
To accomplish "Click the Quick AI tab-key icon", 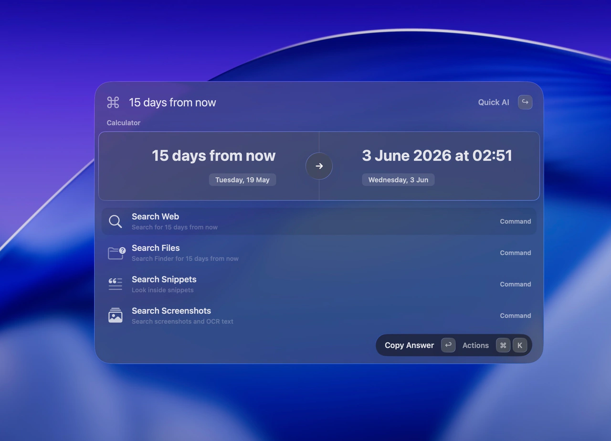I will point(525,102).
